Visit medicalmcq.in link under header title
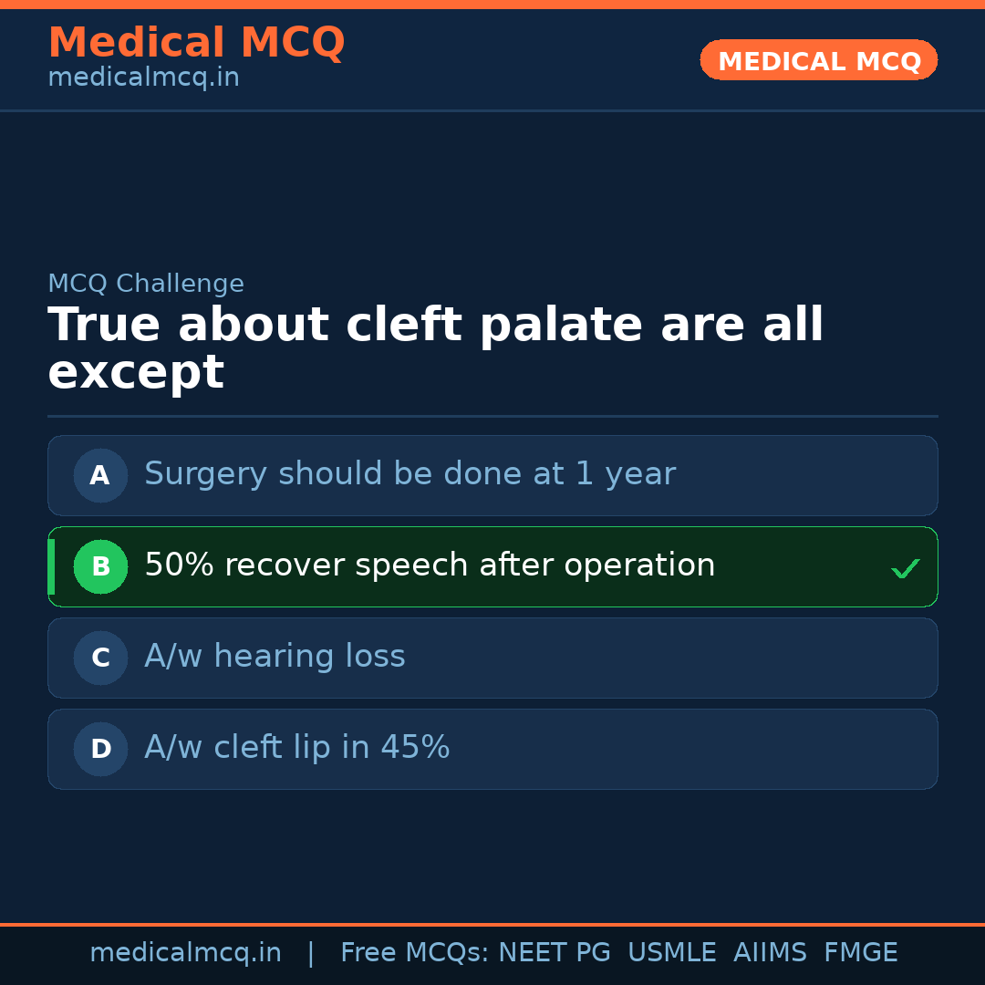 point(143,78)
